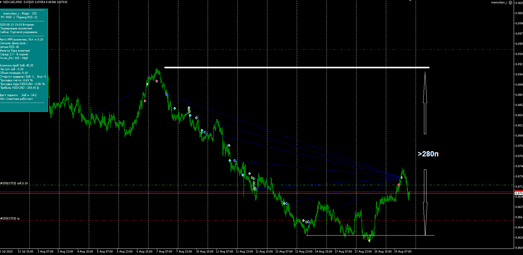Screen dimensions: 523x255
Task: Click the '3 Aug 07:00' time axis label
Action: point(45,252)
